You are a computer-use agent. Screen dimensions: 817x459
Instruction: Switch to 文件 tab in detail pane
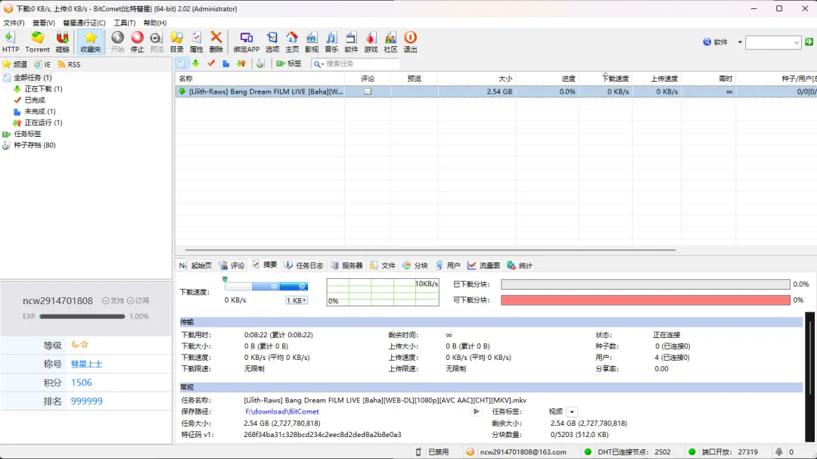pos(383,265)
